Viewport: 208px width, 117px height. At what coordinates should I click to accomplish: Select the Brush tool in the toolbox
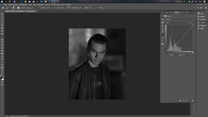(2, 37)
